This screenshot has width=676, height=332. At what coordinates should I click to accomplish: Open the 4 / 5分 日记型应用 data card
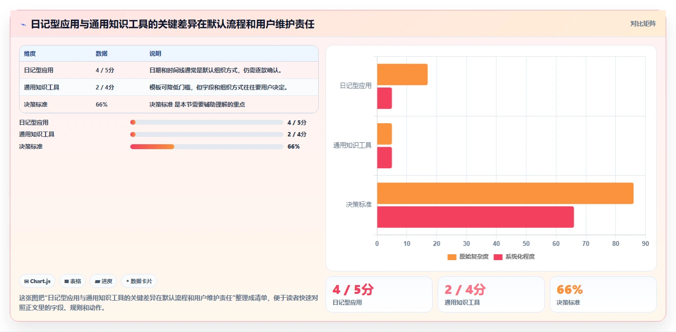(x=379, y=294)
